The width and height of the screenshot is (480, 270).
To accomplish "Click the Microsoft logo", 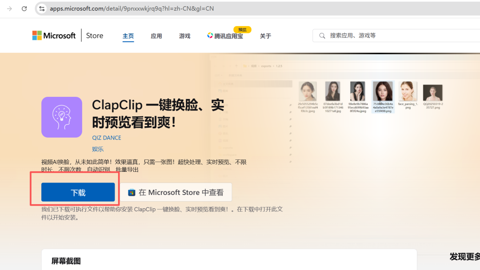I will point(54,36).
